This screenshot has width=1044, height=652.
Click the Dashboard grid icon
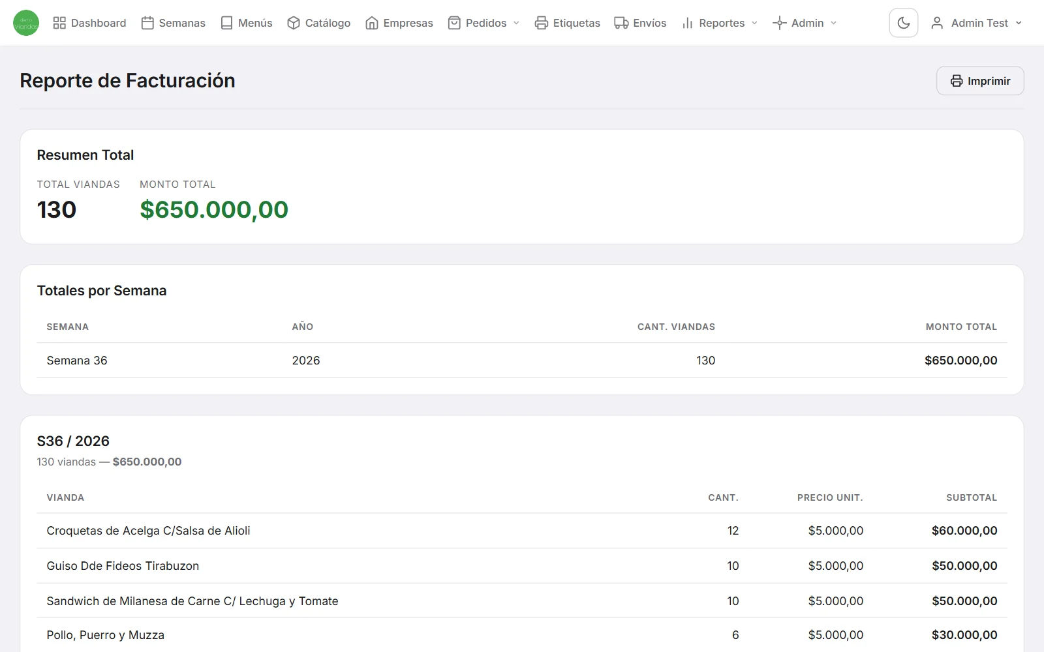[59, 23]
